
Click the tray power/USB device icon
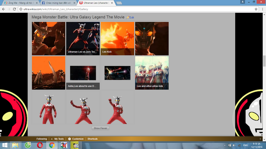229,145
